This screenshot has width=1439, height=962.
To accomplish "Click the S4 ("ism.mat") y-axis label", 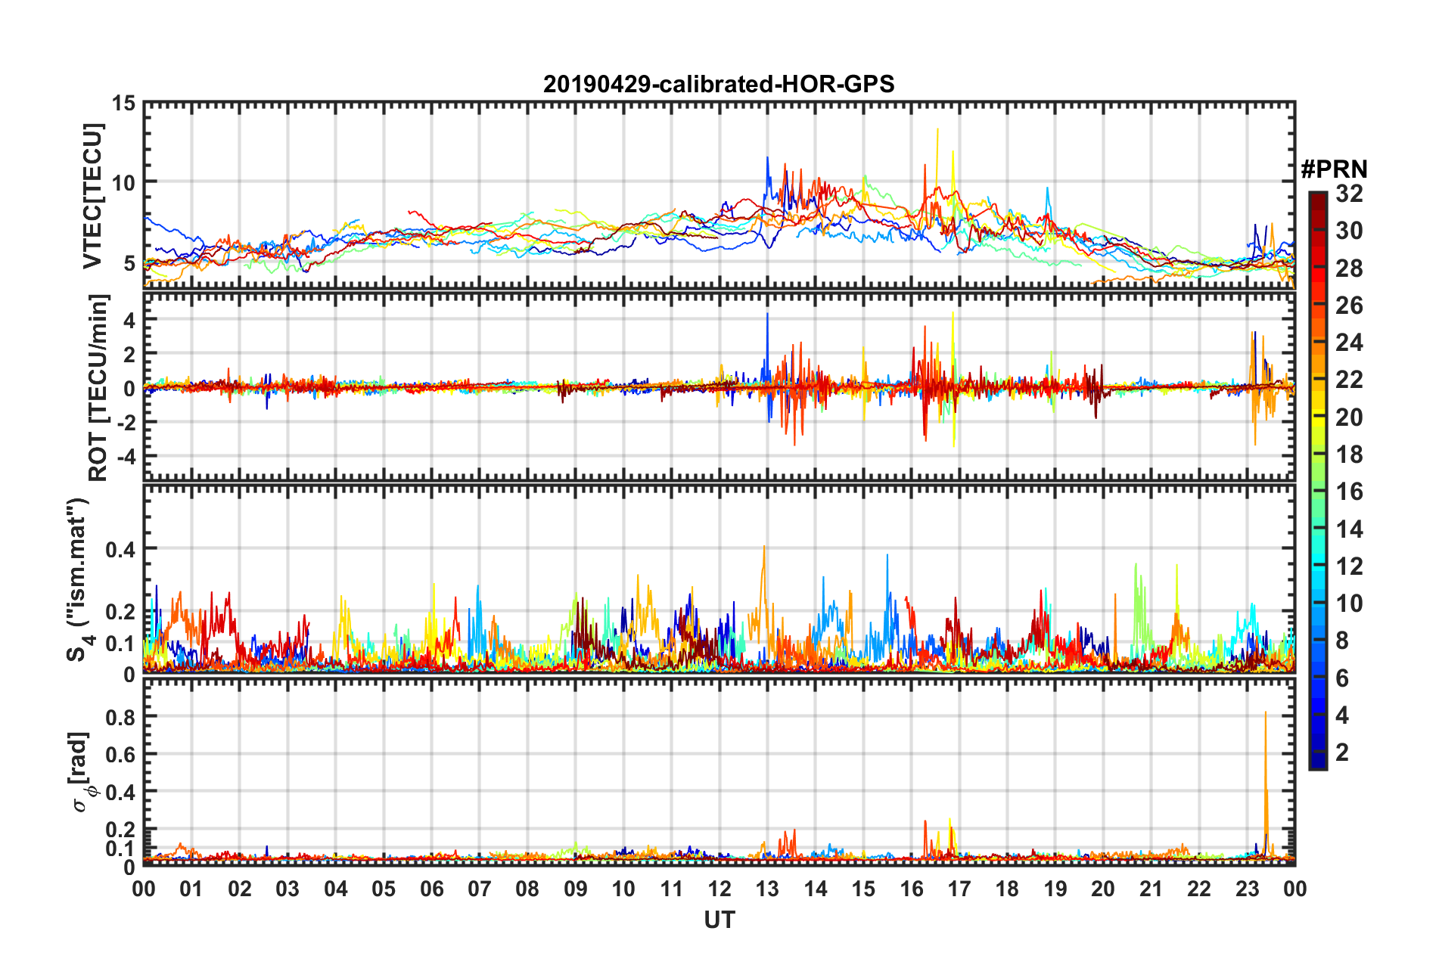I will point(79,579).
